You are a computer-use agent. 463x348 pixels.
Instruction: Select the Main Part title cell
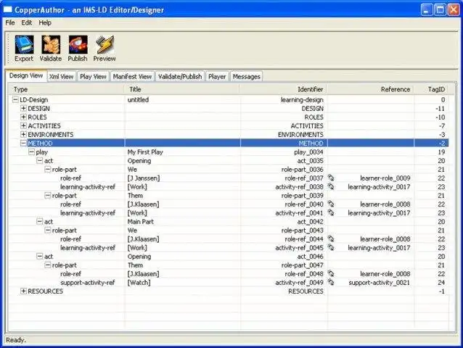141,221
